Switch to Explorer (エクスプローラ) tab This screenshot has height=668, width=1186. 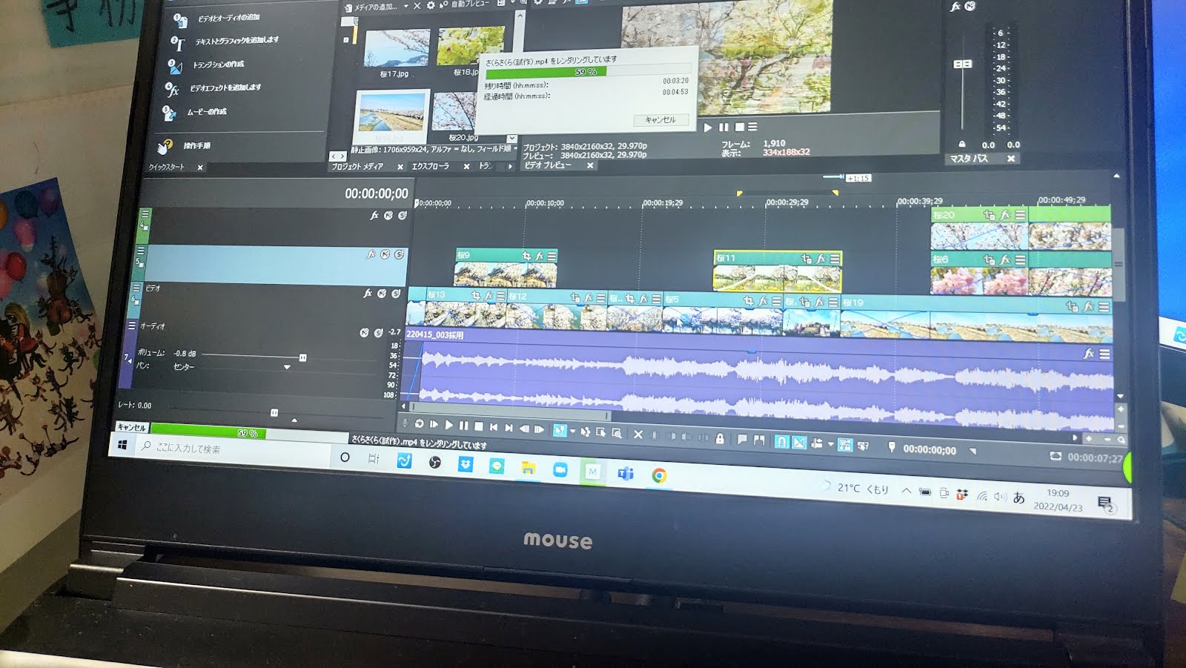pyautogui.click(x=430, y=167)
